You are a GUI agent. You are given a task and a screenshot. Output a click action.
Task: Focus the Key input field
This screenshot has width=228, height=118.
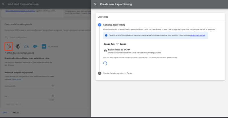pyautogui.click(x=27, y=96)
